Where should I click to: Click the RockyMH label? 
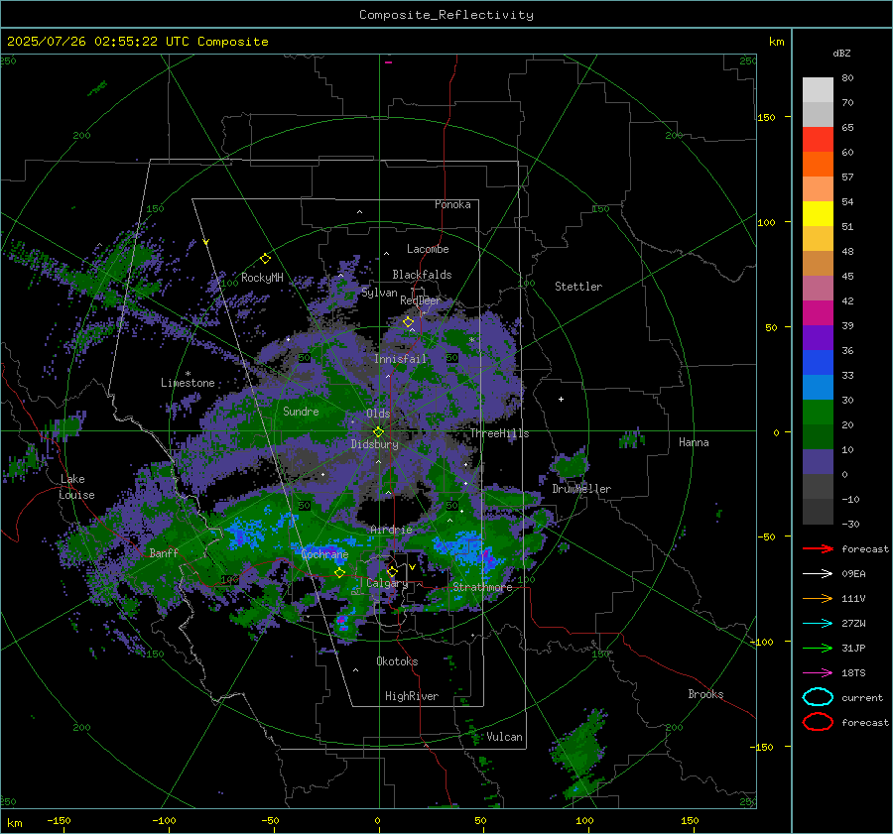[262, 278]
